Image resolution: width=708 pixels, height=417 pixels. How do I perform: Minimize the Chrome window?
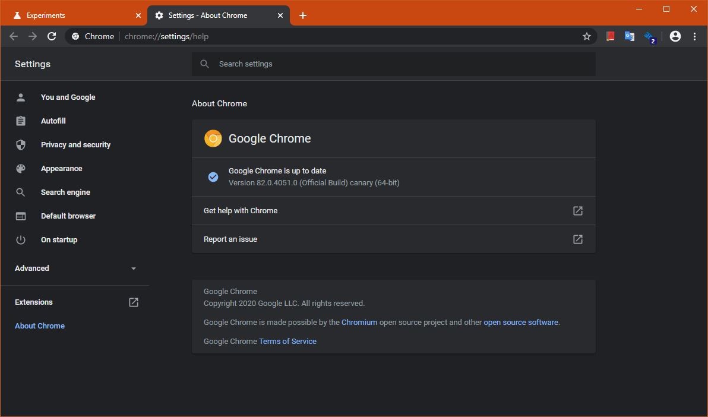tap(639, 9)
